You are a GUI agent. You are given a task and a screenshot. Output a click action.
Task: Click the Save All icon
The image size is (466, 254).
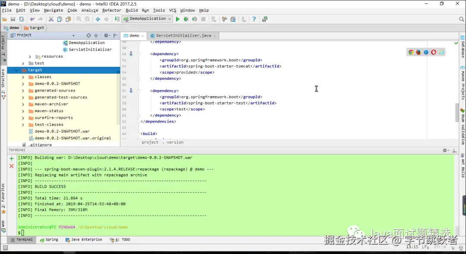pos(13,19)
